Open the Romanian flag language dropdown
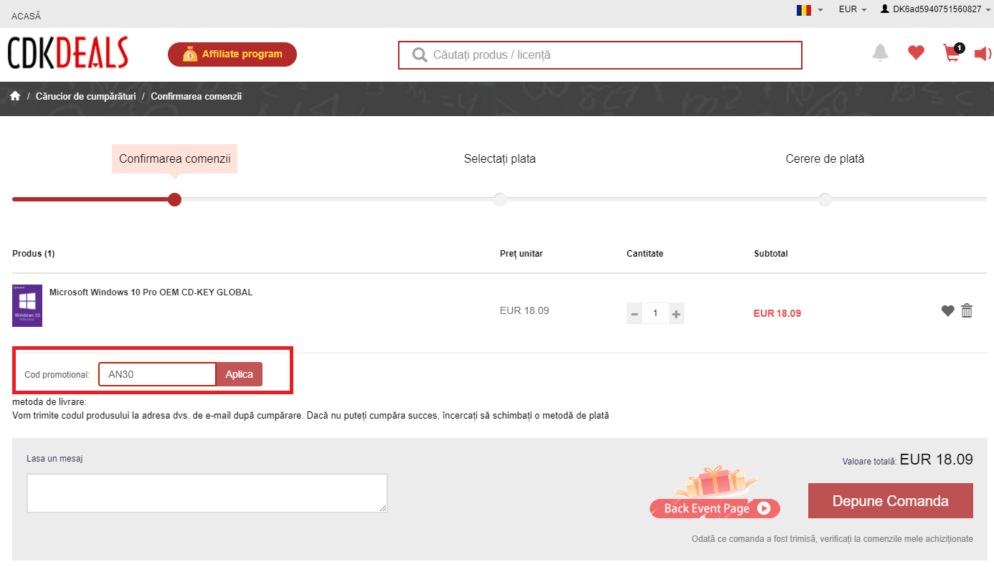The width and height of the screenshot is (994, 567). 810,9
